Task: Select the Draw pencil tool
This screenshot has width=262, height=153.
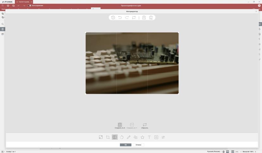Action: [128, 137]
